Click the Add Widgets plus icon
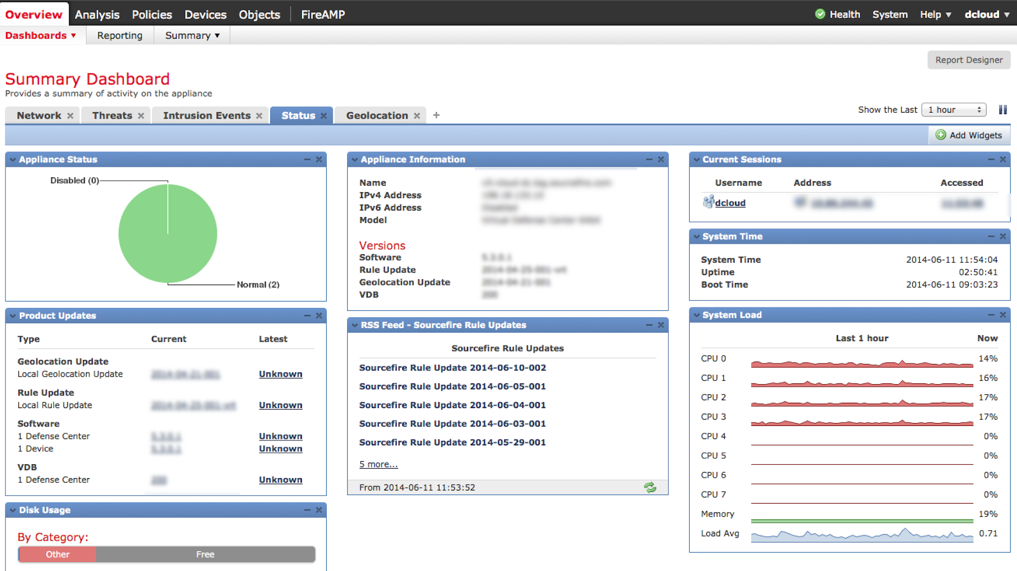 941,135
